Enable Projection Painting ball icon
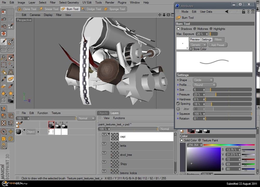260x187 pixels. [x=11, y=42]
